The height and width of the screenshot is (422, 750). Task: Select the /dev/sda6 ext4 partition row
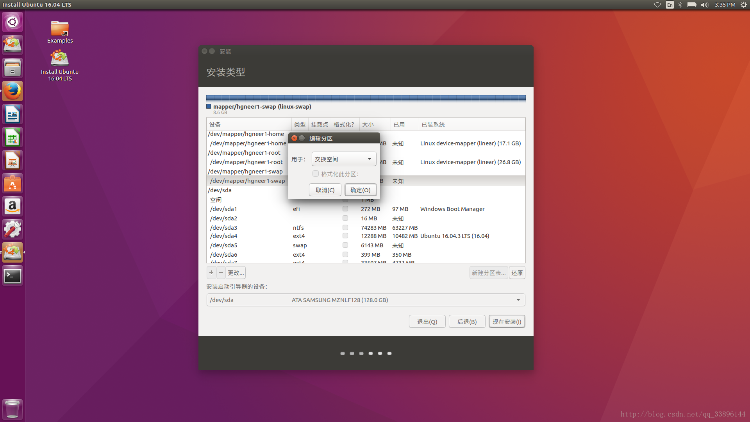[366, 255]
